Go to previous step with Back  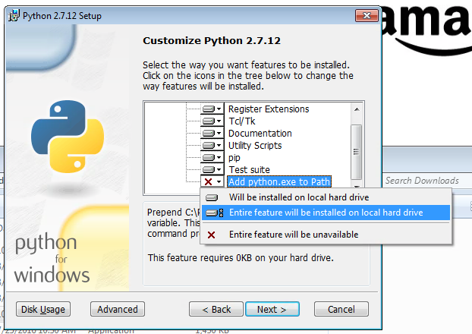pyautogui.click(x=216, y=309)
